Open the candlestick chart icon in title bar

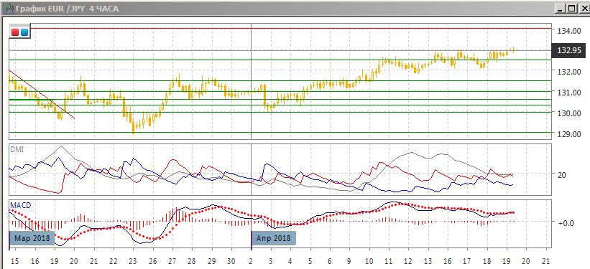pos(6,9)
